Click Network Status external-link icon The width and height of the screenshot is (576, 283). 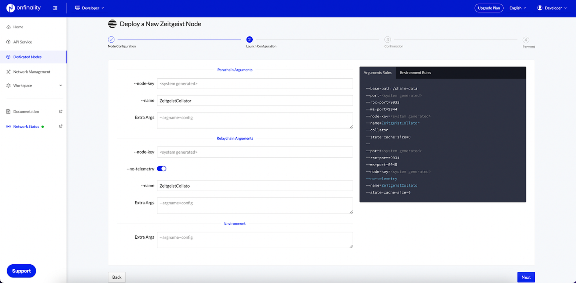click(x=61, y=126)
